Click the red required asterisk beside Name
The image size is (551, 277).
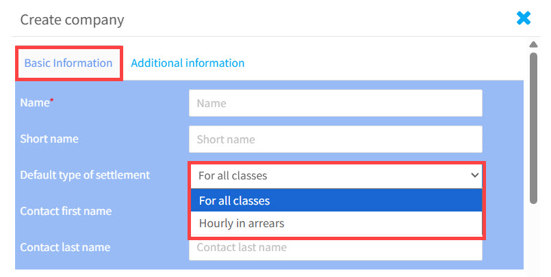[x=52, y=100]
